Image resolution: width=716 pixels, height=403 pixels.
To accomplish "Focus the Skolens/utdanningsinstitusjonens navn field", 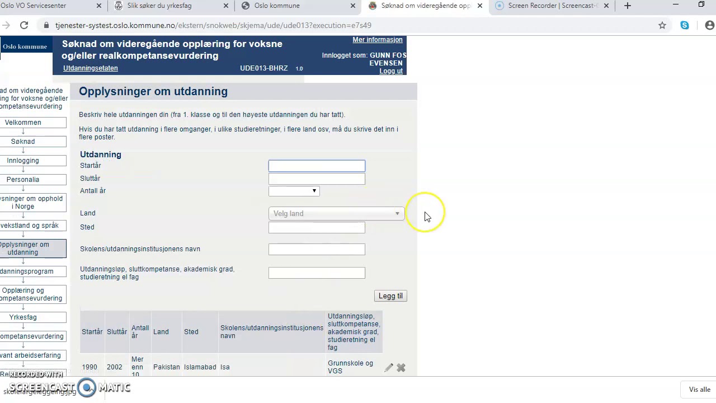I will click(x=317, y=249).
